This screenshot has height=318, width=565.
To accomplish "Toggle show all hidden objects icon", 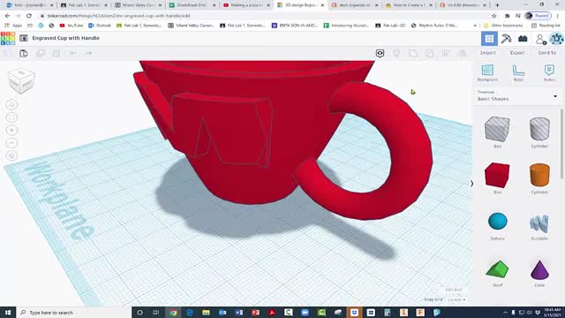I will [x=396, y=53].
